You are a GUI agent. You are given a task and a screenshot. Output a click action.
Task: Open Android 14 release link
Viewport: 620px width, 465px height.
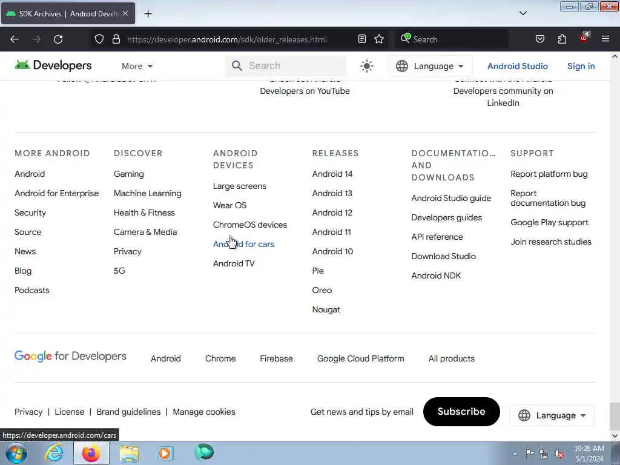332,174
